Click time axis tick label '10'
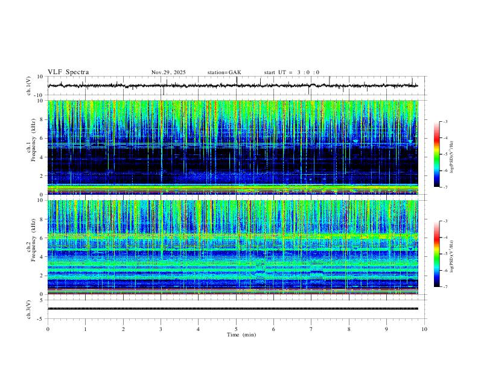This screenshot has width=478, height=369. click(424, 329)
